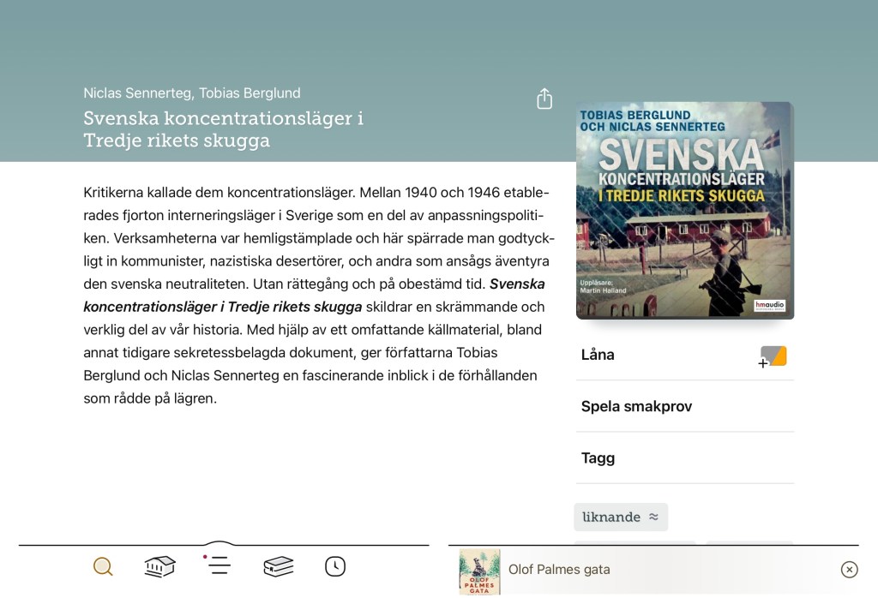Open the shelf stacked books icon
878x598 pixels.
(x=279, y=566)
